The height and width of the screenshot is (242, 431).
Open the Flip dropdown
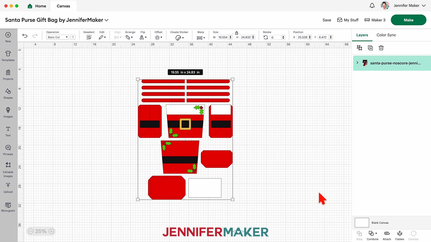(x=143, y=37)
